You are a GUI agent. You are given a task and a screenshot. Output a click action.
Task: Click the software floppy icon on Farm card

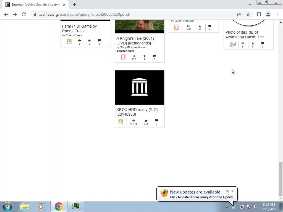[x=69, y=42]
